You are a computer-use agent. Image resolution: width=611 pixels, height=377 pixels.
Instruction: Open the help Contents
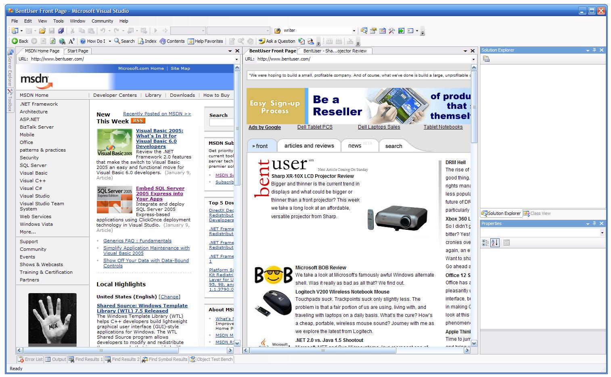pos(172,41)
